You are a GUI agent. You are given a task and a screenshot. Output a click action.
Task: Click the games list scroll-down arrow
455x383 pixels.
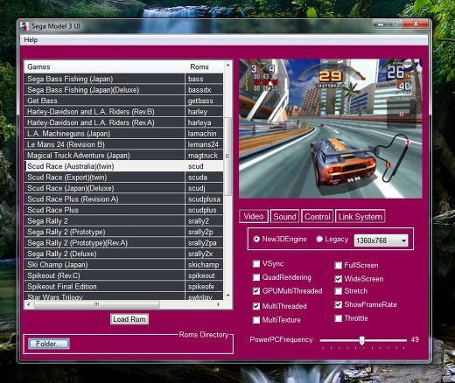pos(227,296)
